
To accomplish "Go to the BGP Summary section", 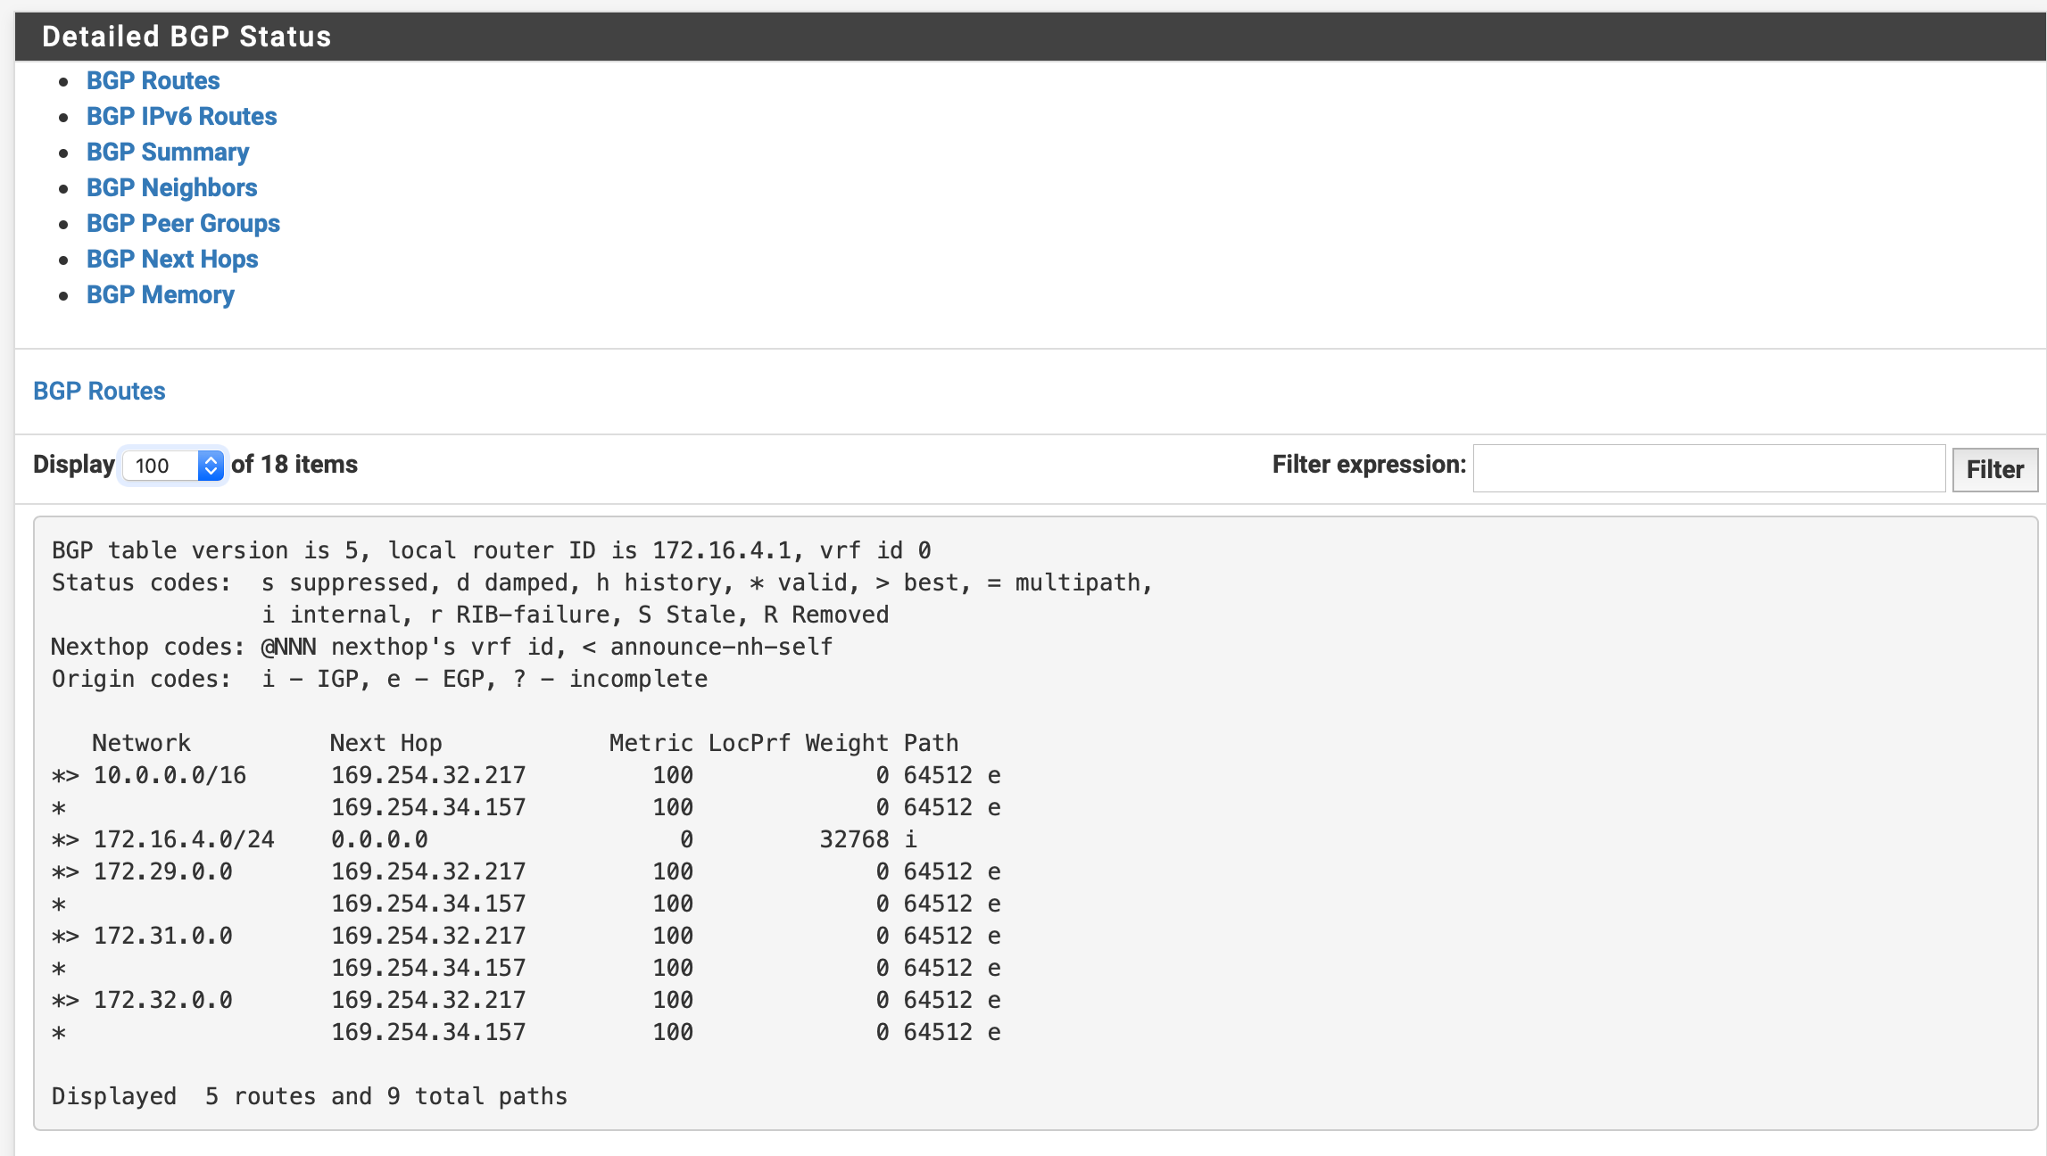I will click(168, 152).
